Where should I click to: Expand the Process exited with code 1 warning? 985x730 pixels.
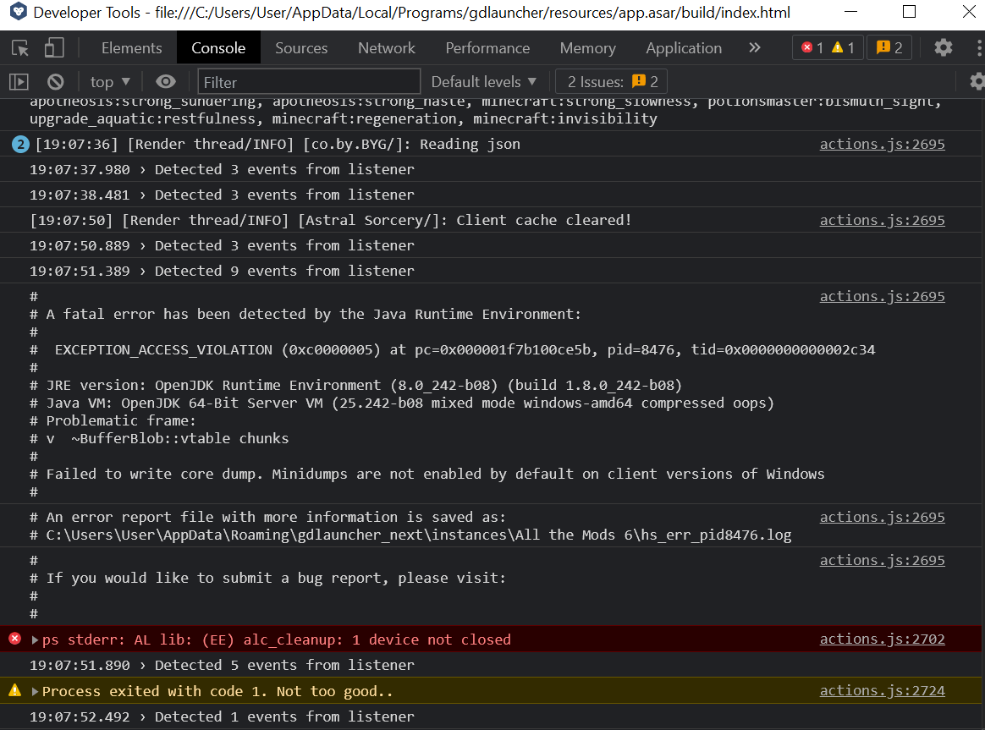36,691
